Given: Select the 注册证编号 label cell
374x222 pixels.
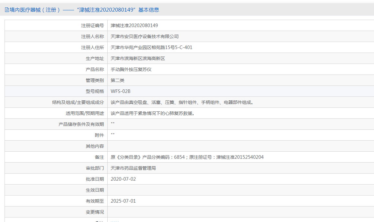Looking at the screenshot, I should (x=56, y=25).
